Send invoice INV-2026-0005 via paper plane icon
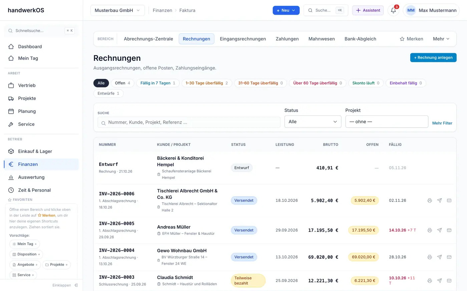 pyautogui.click(x=439, y=230)
